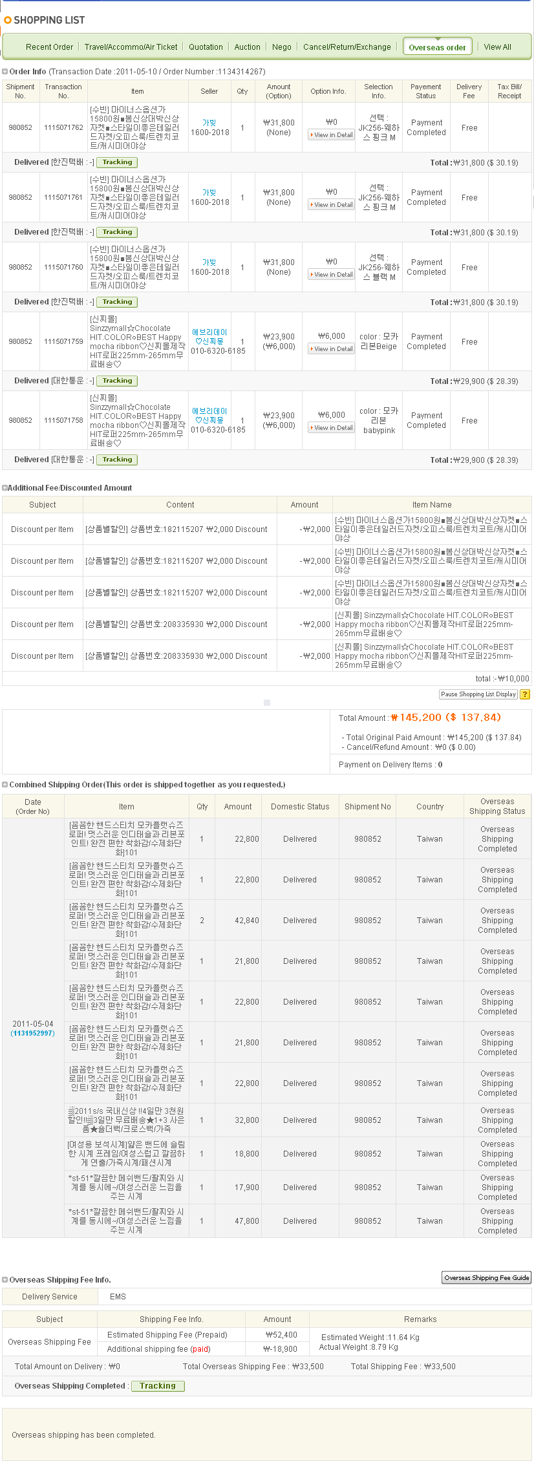View option detail for transaction 1115071759
Screen dimensions: 534x1461
coord(332,349)
